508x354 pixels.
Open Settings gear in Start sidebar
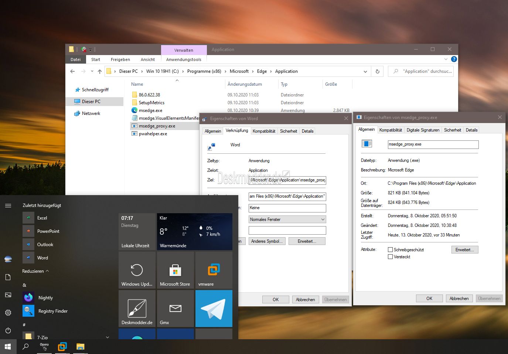[x=8, y=313]
